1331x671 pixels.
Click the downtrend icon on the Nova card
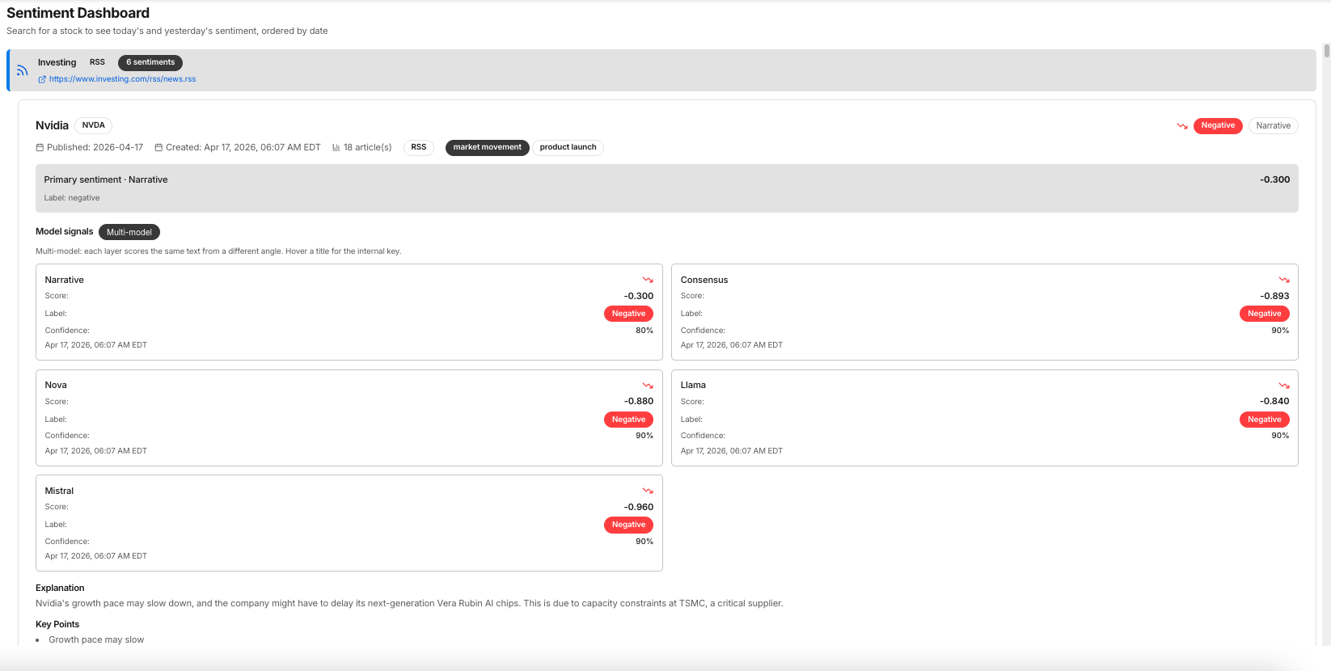coord(648,386)
